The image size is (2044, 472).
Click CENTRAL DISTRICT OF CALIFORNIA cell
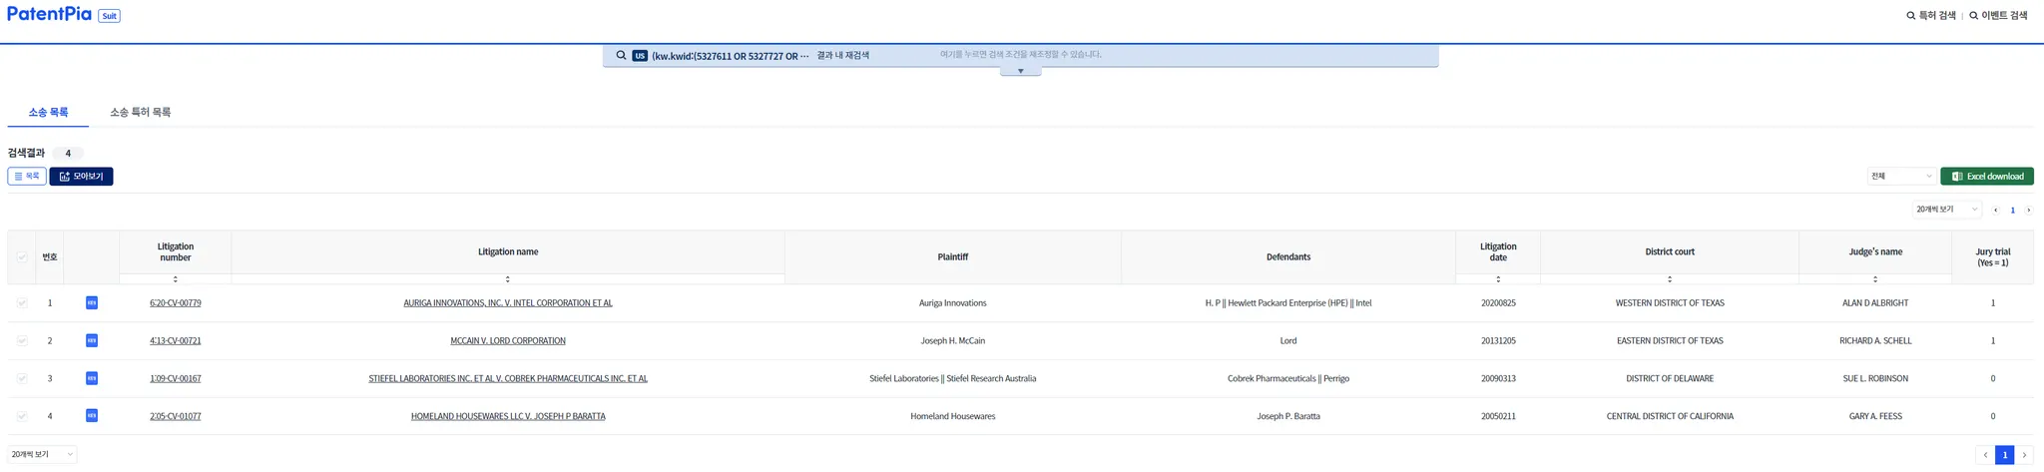pos(1670,416)
